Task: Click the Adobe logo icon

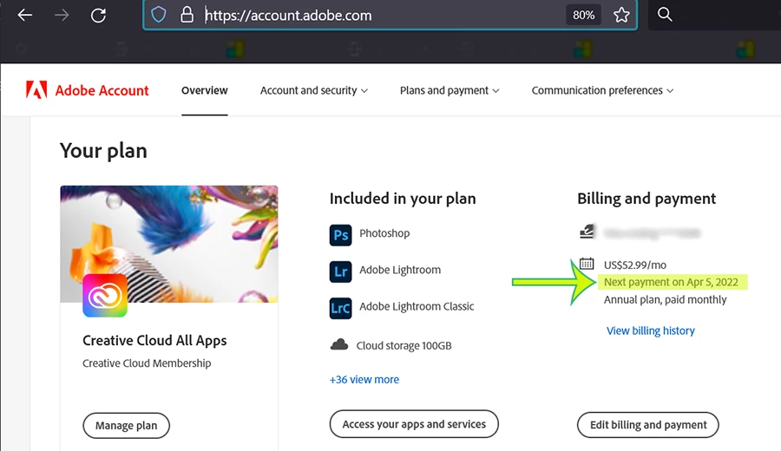Action: coord(36,90)
